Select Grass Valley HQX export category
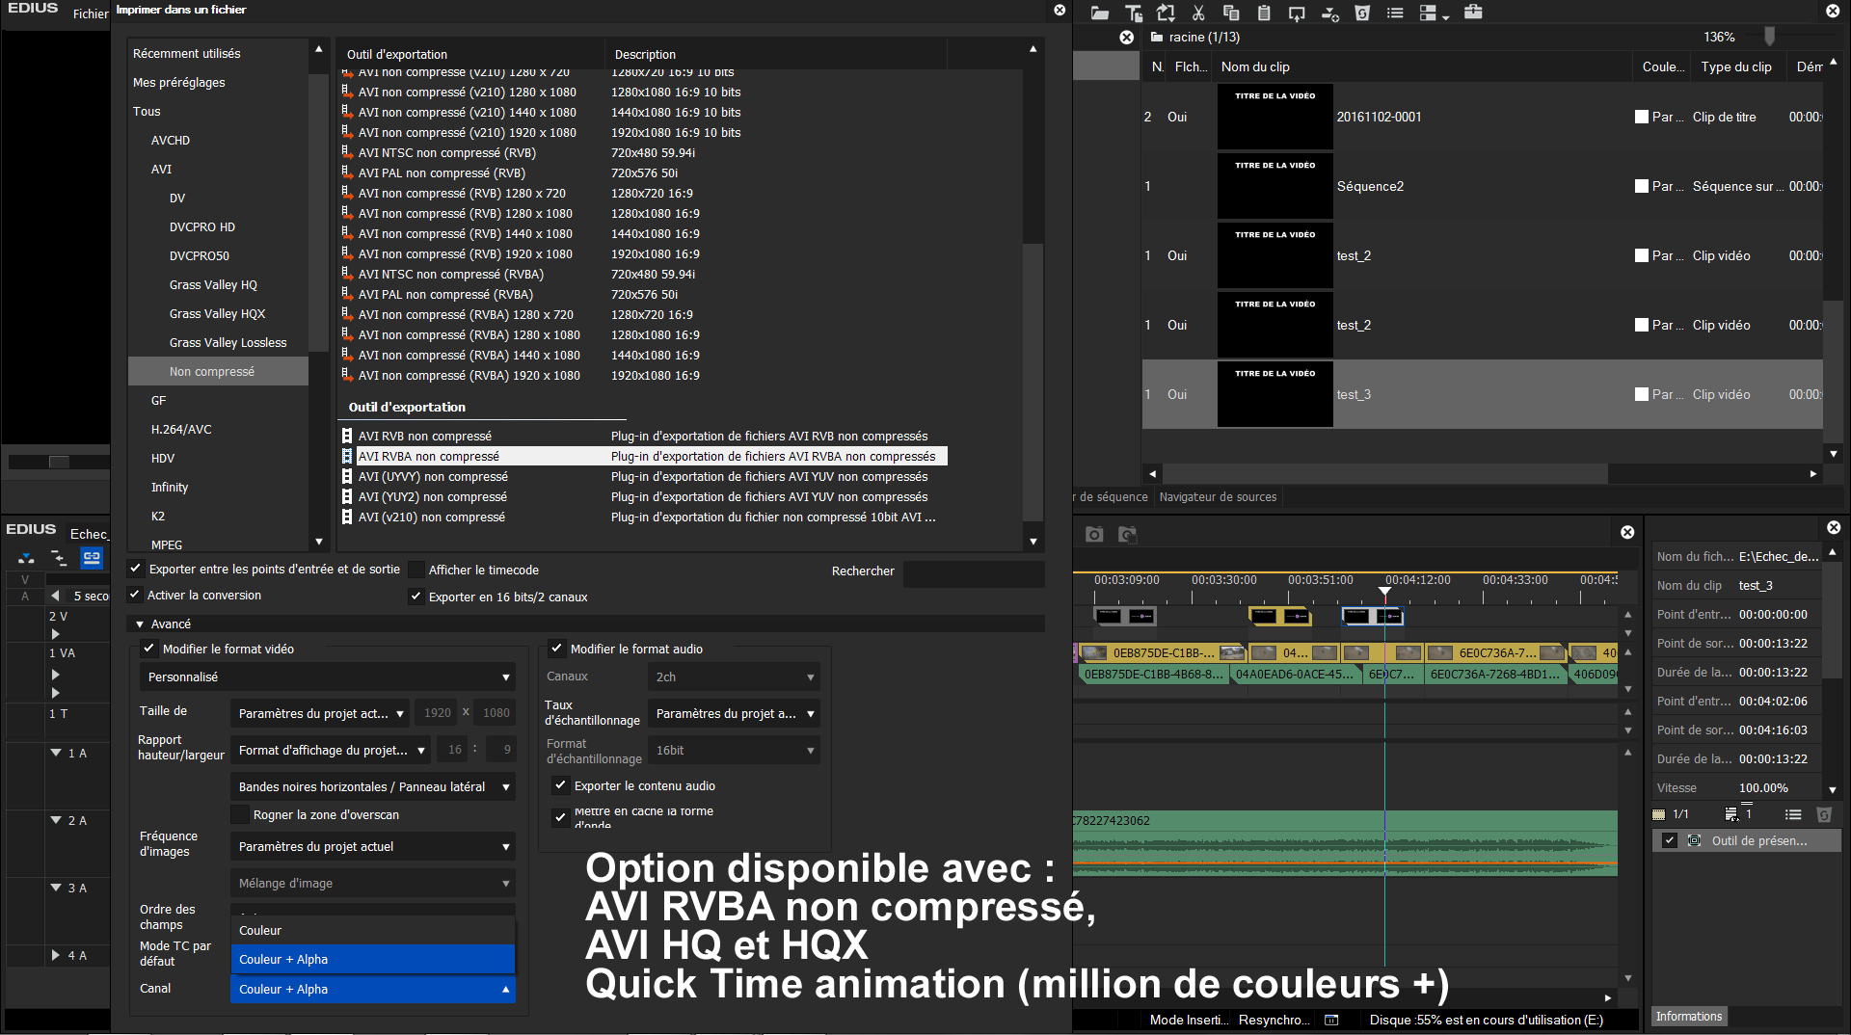The height and width of the screenshot is (1035, 1851). (217, 314)
